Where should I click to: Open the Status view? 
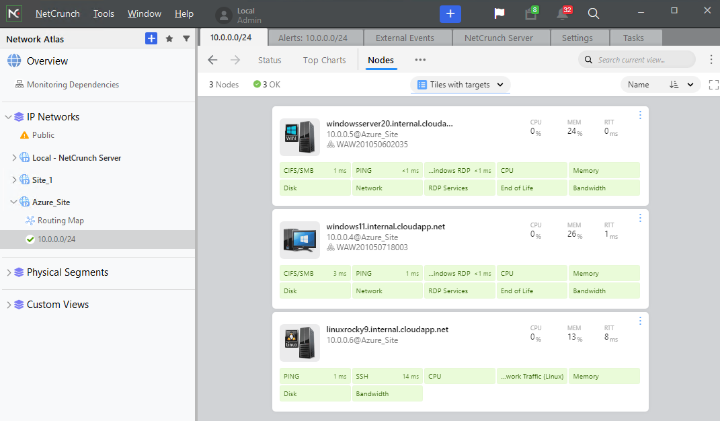pyautogui.click(x=270, y=61)
